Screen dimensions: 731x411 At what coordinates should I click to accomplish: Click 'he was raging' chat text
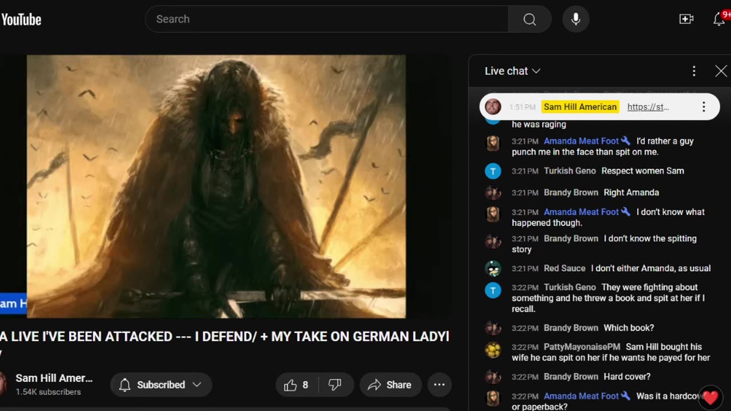click(x=539, y=124)
